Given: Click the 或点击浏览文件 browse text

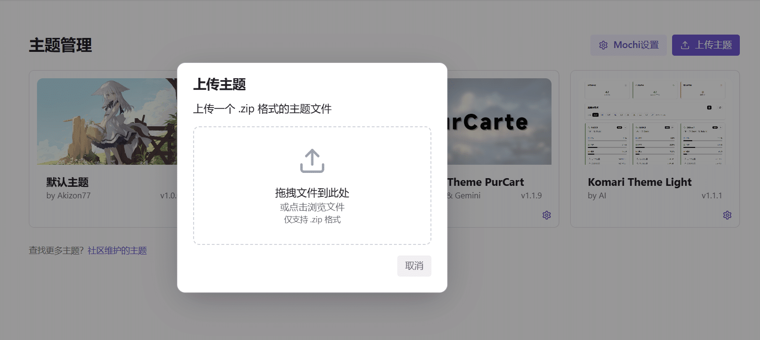Looking at the screenshot, I should click(312, 207).
